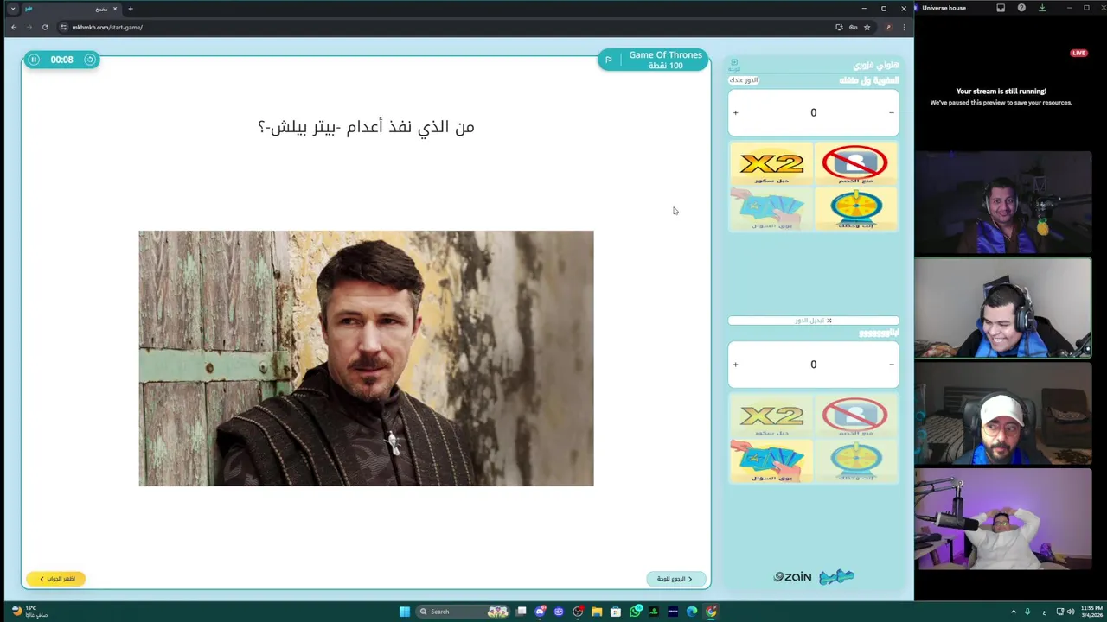Viewport: 1107px width, 622px height.
Task: Open the Littlefinger question image
Action: (366, 359)
